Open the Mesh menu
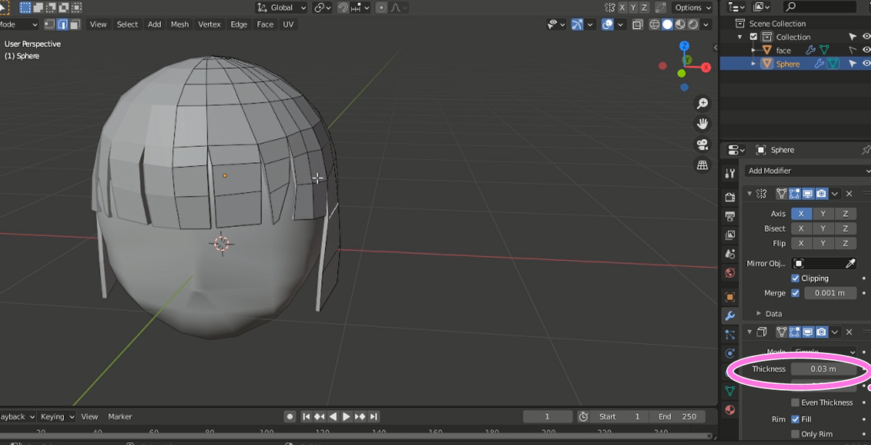 tap(179, 24)
